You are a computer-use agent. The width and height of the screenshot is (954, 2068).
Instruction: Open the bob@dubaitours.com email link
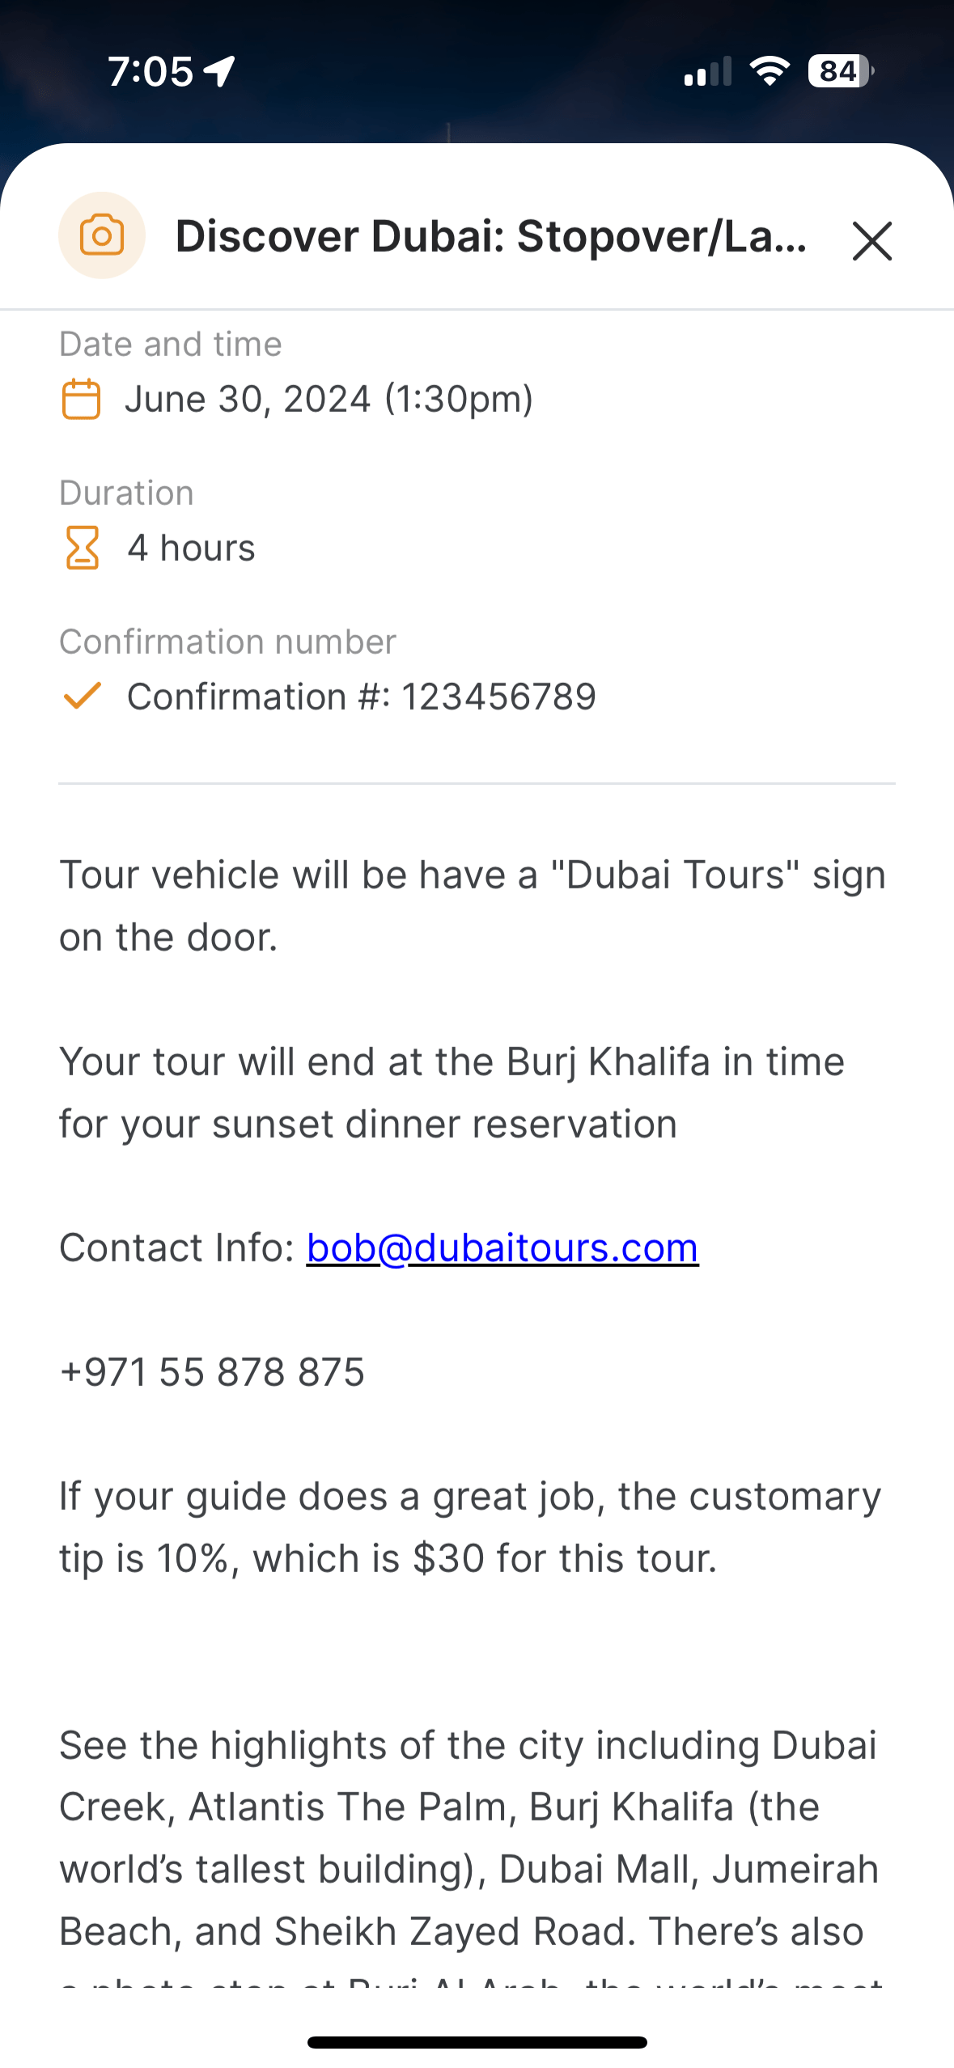(502, 1248)
